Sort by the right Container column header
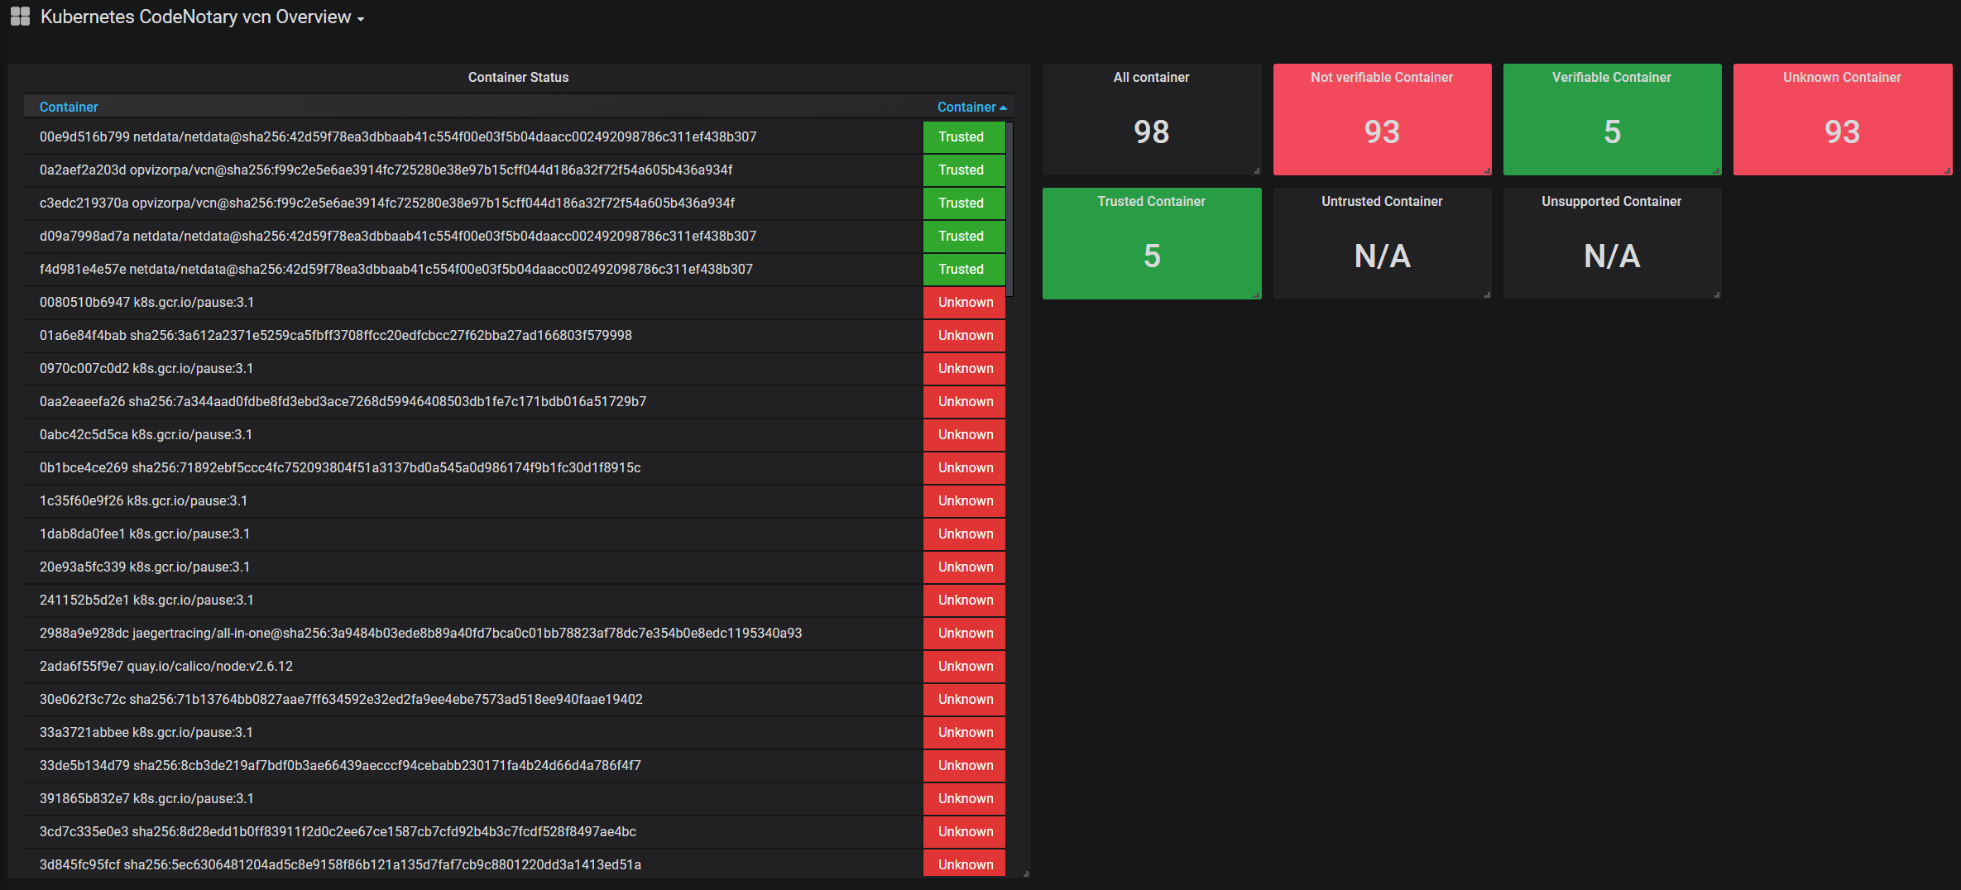1961x890 pixels. (971, 107)
